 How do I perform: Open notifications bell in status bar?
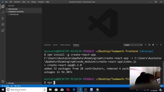point(161,86)
